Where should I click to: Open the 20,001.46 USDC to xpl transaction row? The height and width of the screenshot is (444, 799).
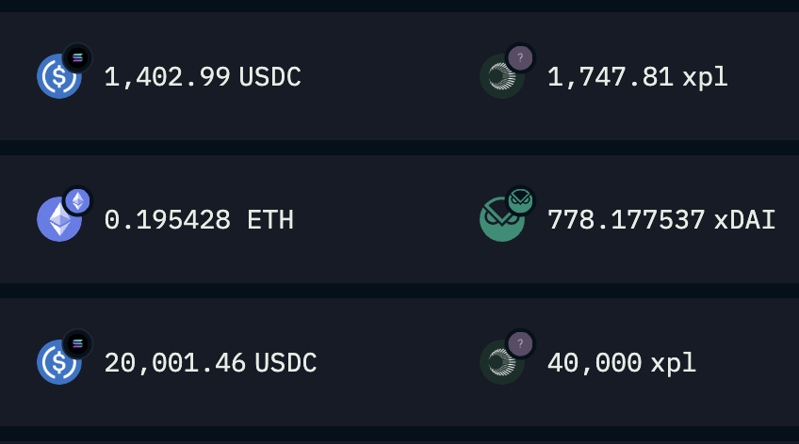pyautogui.click(x=399, y=362)
